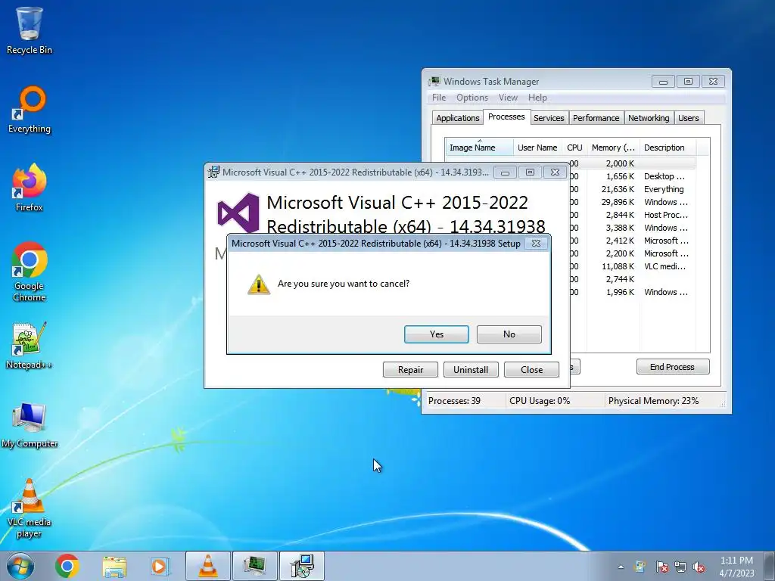
Task: Open the Help menu in Task Manager
Action: (x=537, y=98)
